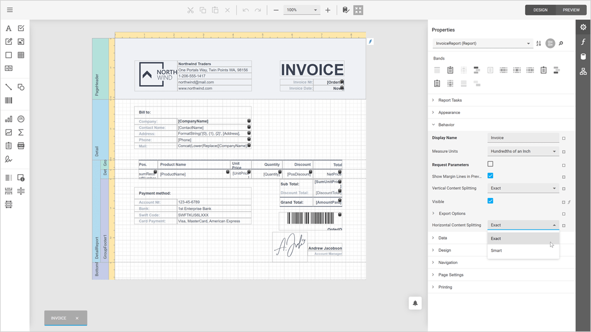
Task: Open the hamburger menu
Action: coord(9,9)
